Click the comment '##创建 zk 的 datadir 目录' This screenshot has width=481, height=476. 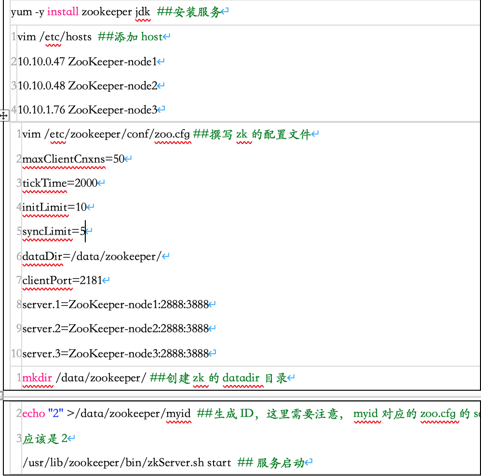(x=218, y=378)
